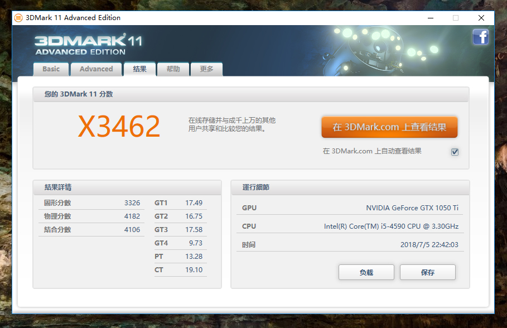Screen dimensions: 507x328
Task: Click the online storage description text
Action: 232,124
